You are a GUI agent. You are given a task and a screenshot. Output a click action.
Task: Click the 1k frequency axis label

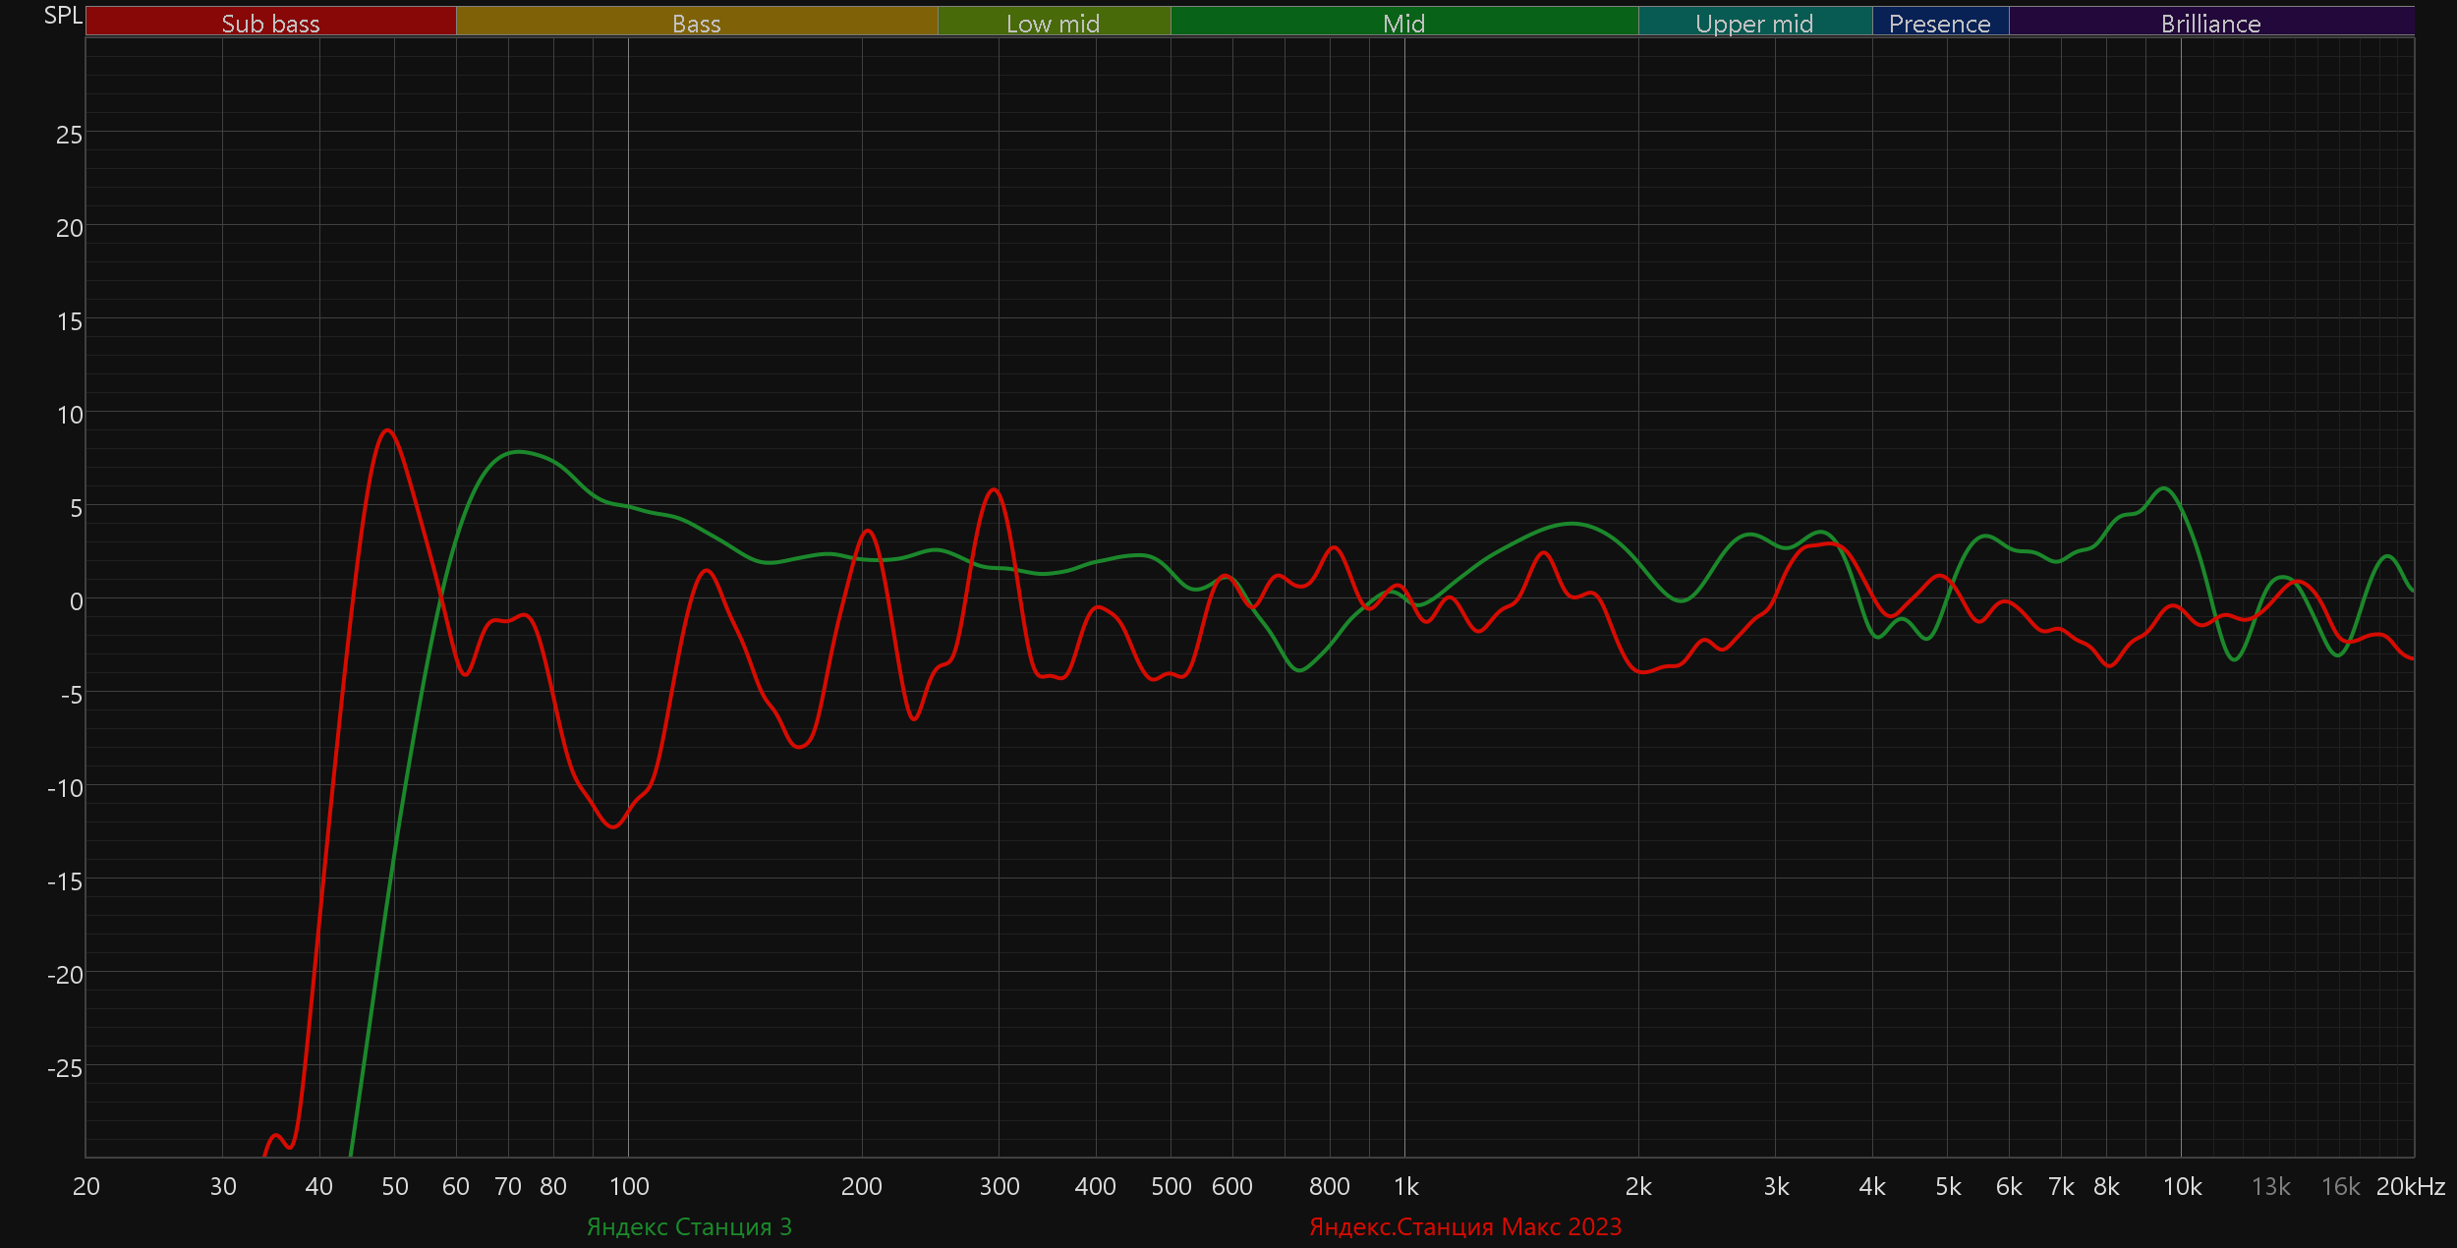[x=1405, y=1186]
